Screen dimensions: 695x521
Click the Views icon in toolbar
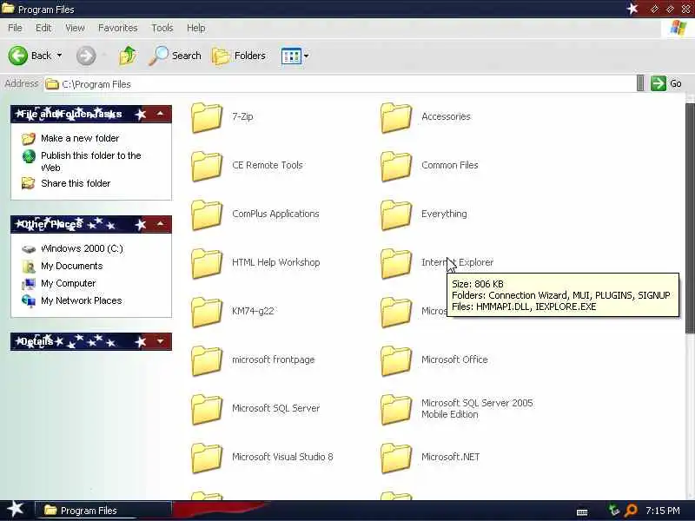pyautogui.click(x=291, y=56)
